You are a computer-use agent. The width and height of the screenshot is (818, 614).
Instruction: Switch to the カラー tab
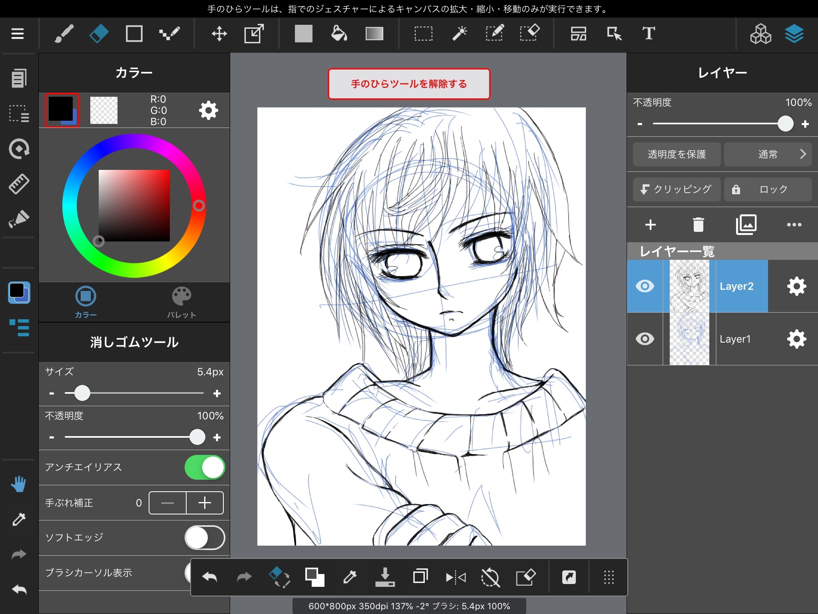[86, 303]
